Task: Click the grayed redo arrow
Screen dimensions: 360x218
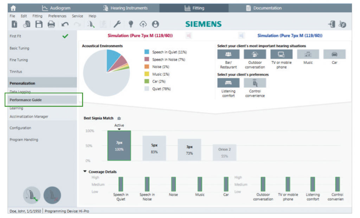Action: pyautogui.click(x=77, y=24)
